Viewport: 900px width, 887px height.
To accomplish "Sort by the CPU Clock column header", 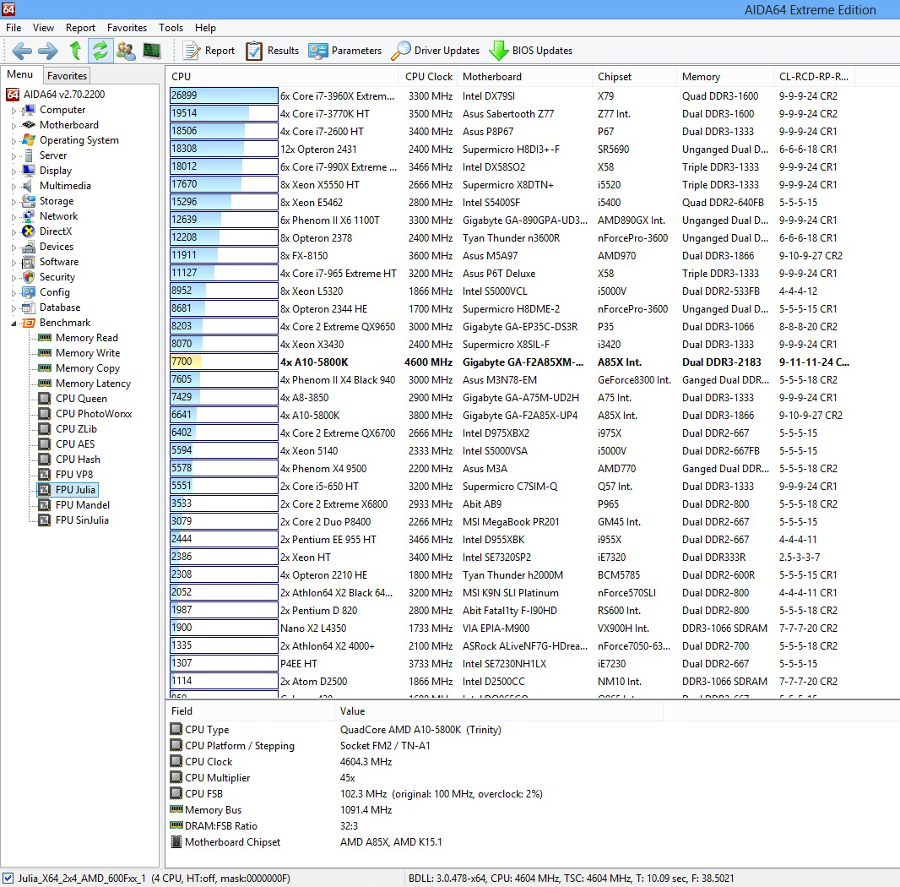I will click(428, 76).
